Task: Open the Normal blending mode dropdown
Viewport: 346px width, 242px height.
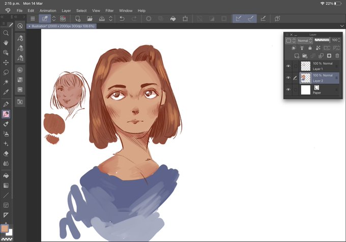Action: pyautogui.click(x=304, y=40)
